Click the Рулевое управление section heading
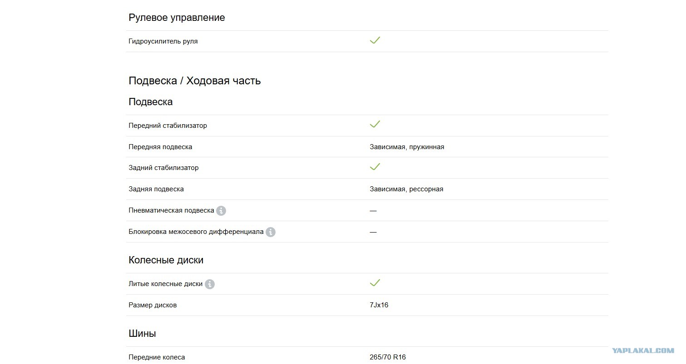The height and width of the screenshot is (364, 686). (177, 18)
